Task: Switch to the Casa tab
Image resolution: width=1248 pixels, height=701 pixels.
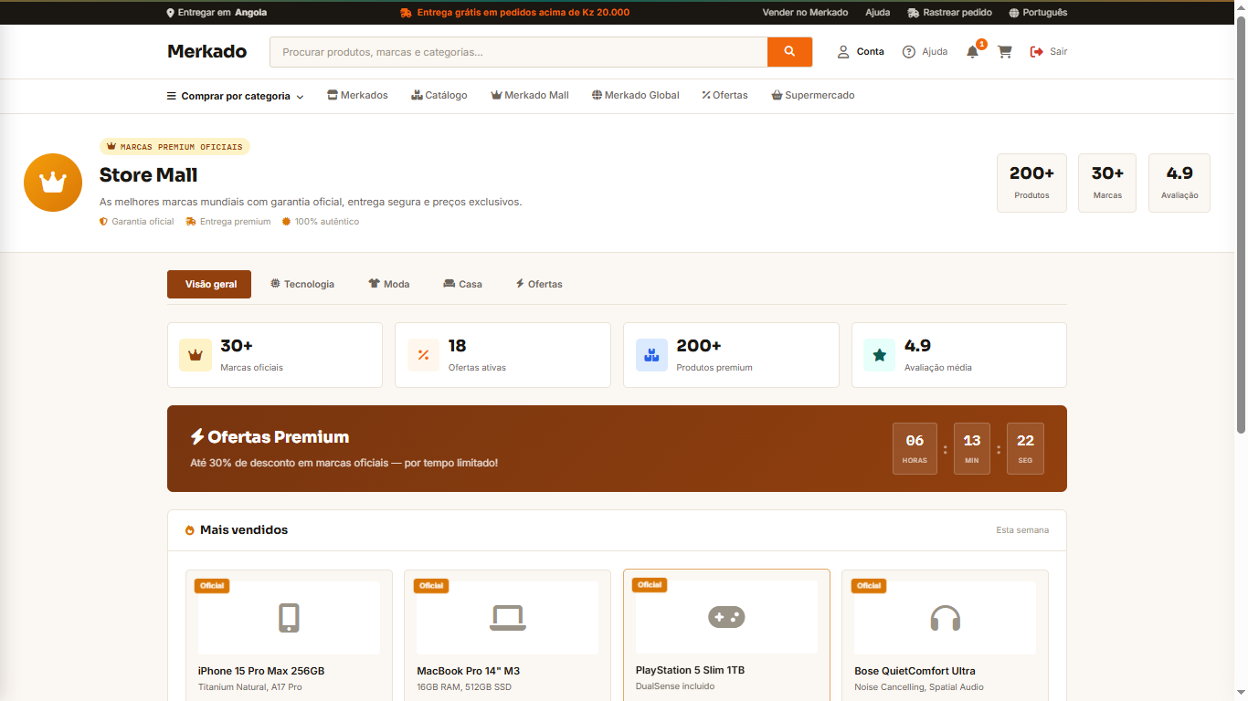Action: [462, 284]
